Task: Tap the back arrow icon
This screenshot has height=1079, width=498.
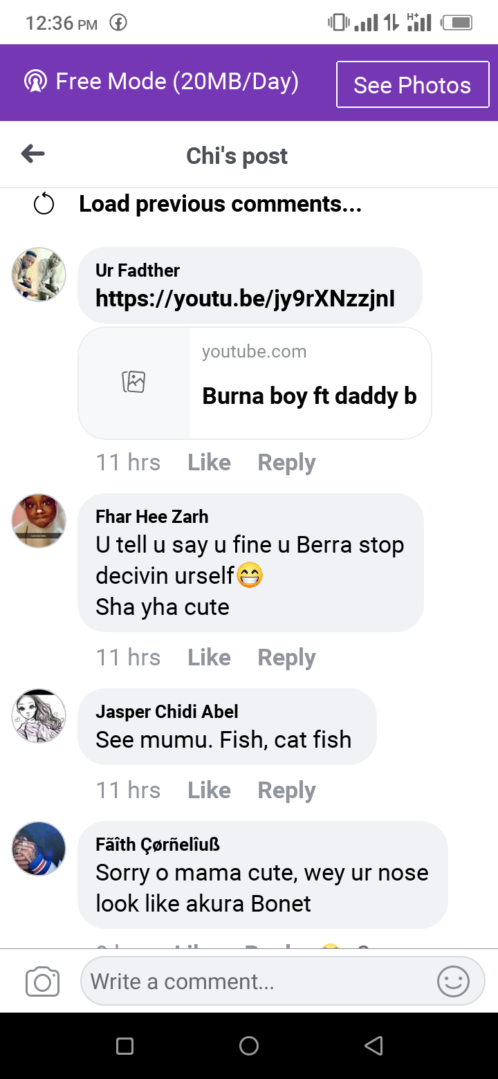Action: click(33, 154)
